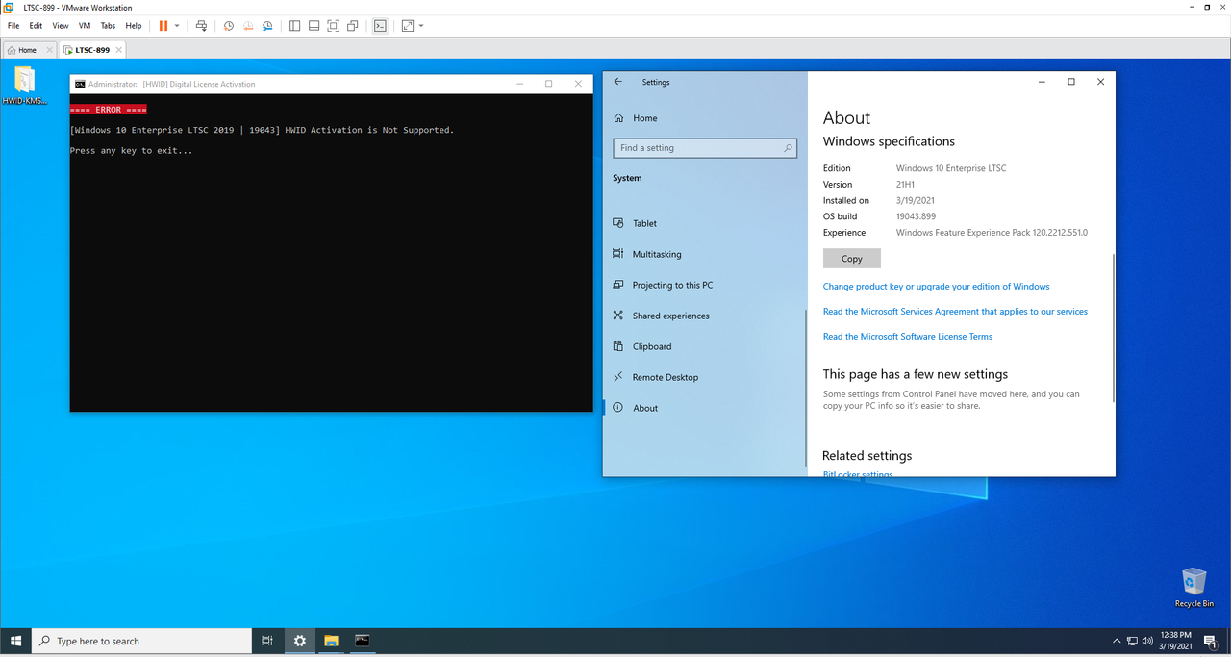Viewport: 1231px width, 657px height.
Task: Click the red ERROR banner in console
Action: [109, 110]
